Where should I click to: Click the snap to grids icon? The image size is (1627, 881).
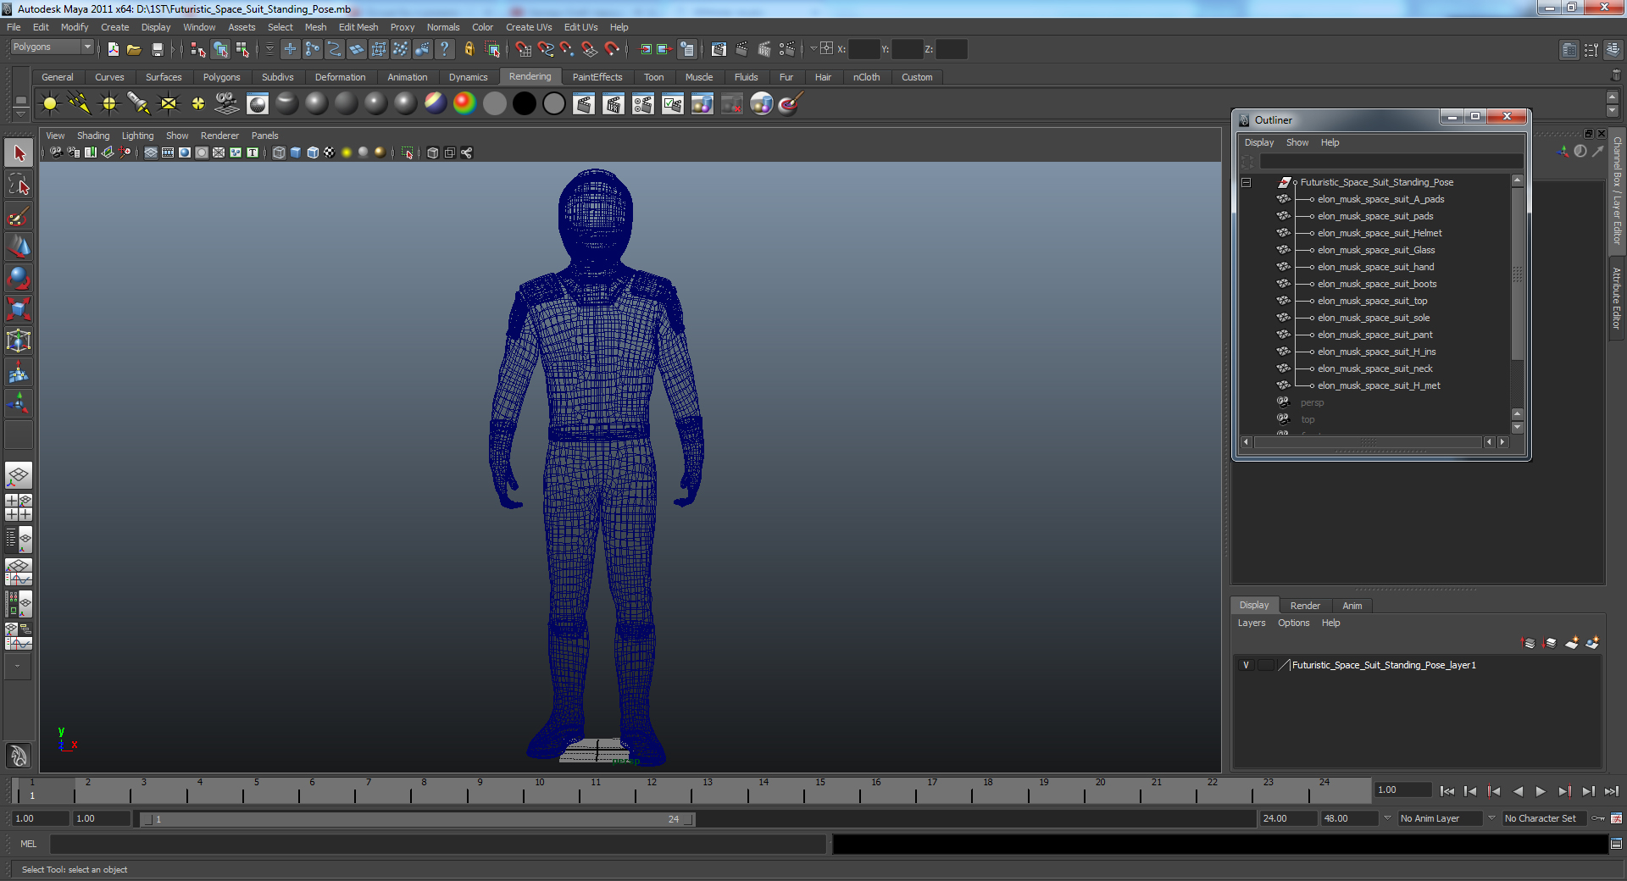[x=523, y=50]
